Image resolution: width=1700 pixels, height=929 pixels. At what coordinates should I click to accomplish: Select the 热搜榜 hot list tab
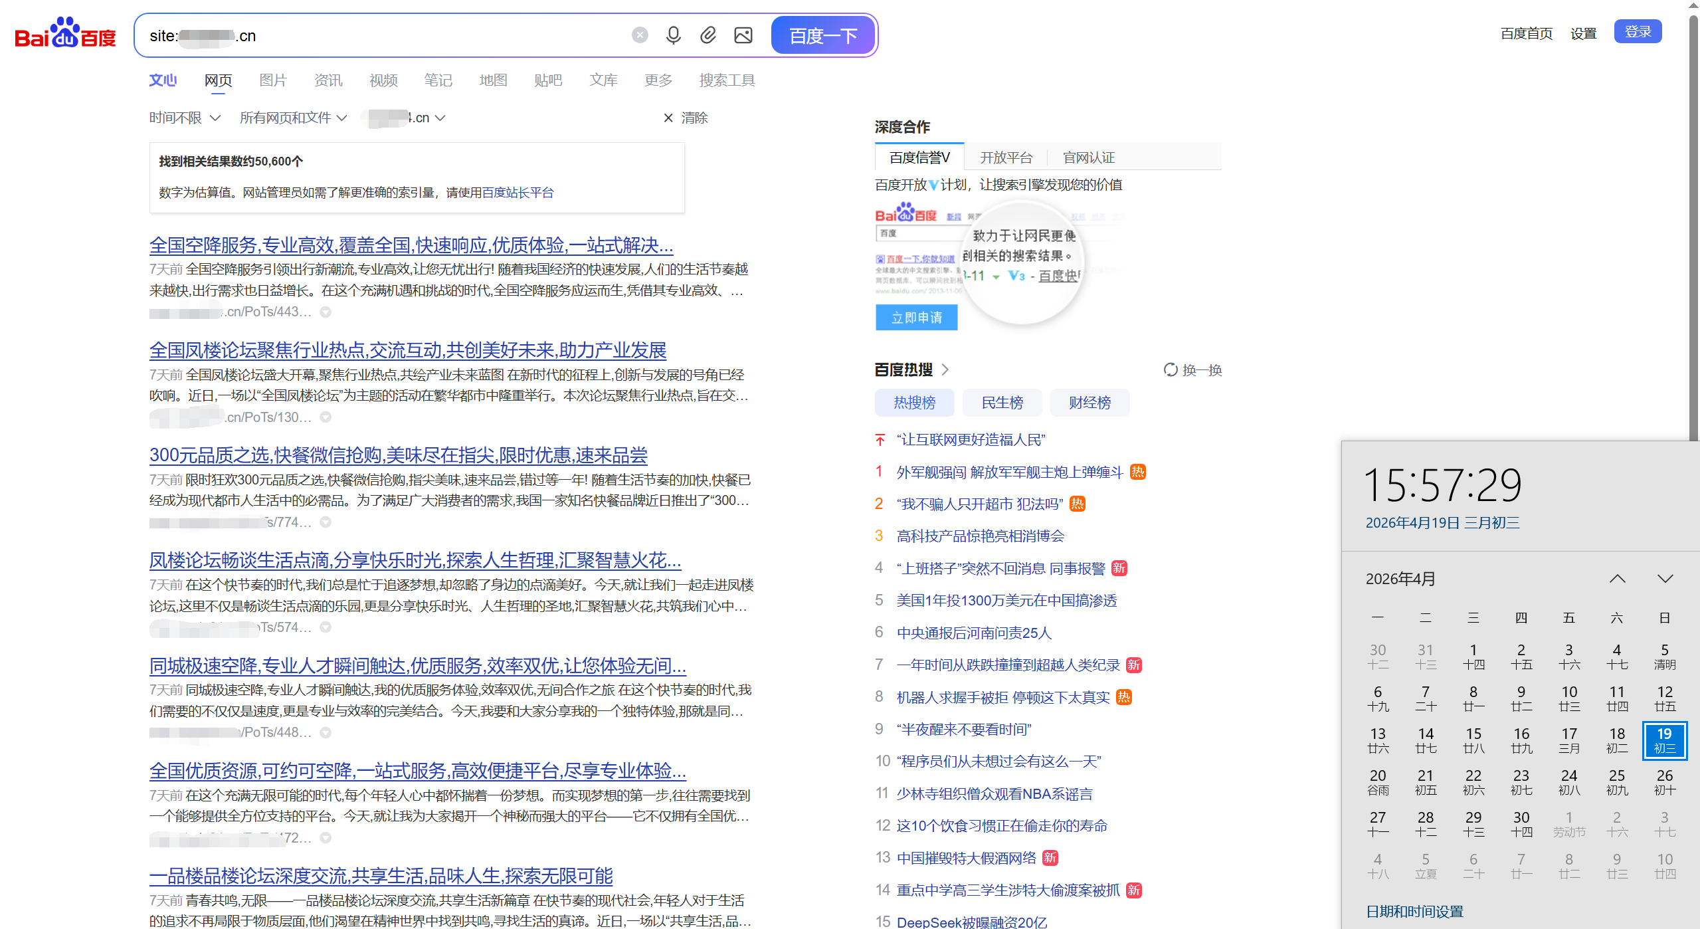(x=915, y=403)
